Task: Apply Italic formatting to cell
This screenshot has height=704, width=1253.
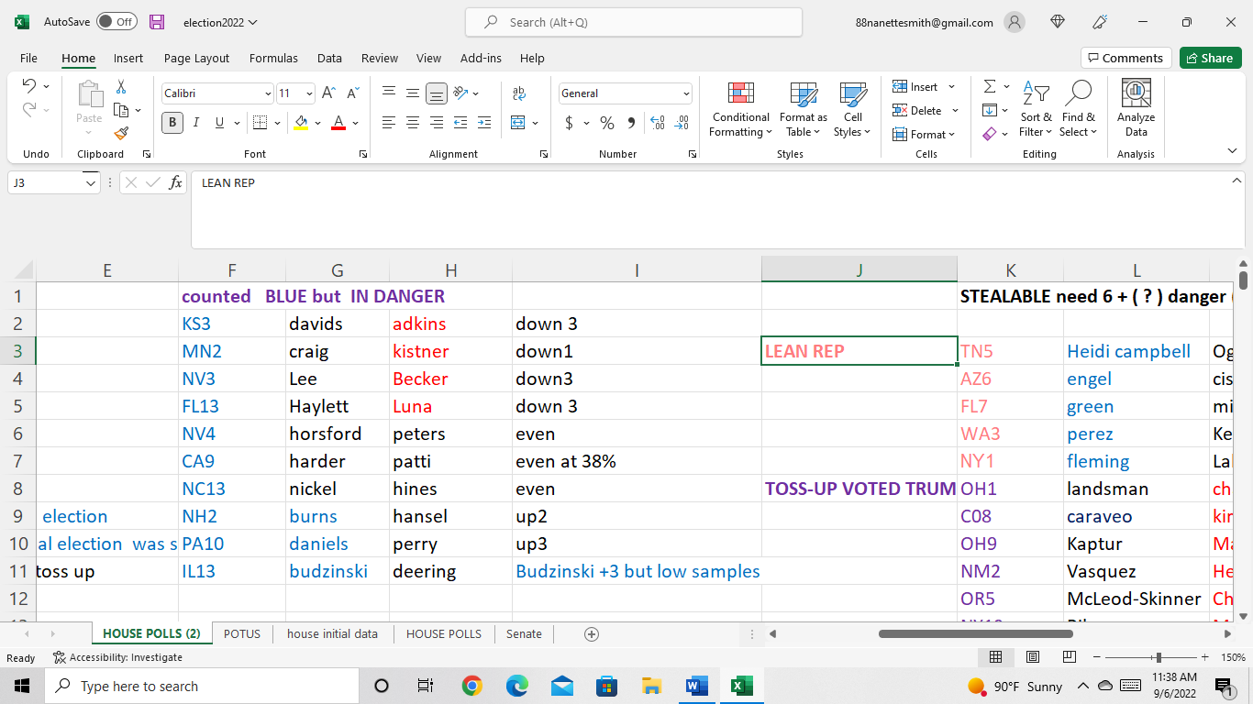Action: (x=195, y=122)
